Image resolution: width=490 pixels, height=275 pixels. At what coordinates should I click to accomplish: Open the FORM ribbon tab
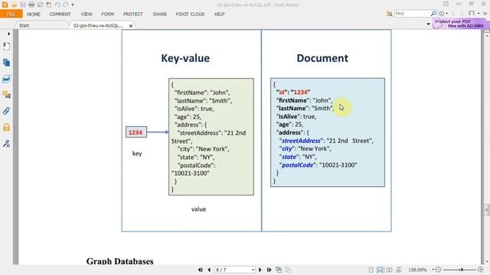[x=107, y=14]
